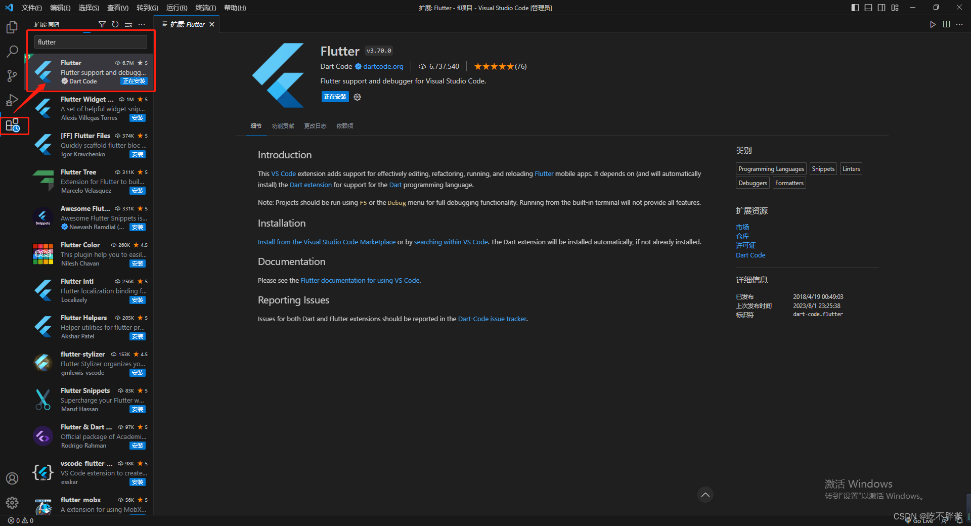
Task: Close the 扩展 Flutter editor tab
Action: pos(212,24)
